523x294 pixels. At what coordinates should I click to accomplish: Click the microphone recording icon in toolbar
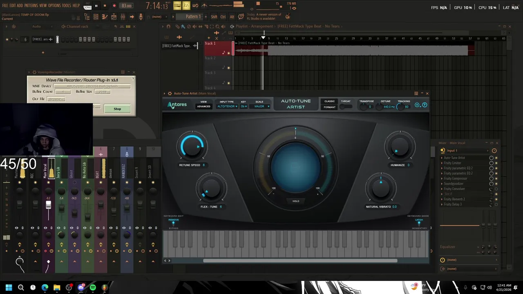141,17
